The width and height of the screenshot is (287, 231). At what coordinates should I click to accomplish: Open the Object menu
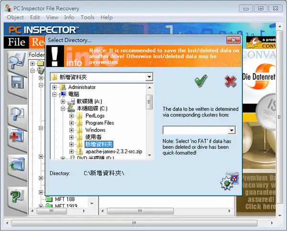pyautogui.click(x=15, y=17)
